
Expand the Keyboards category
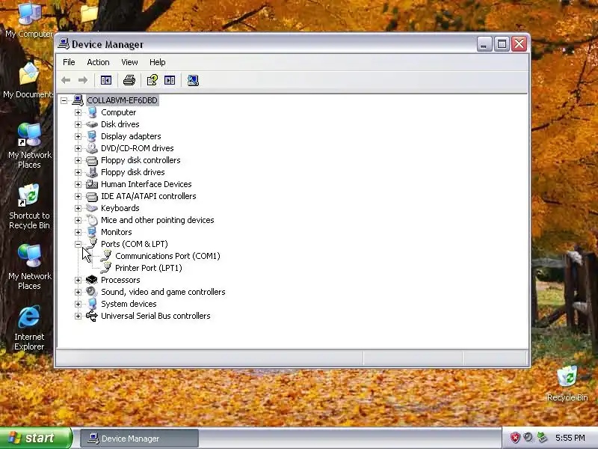click(78, 209)
